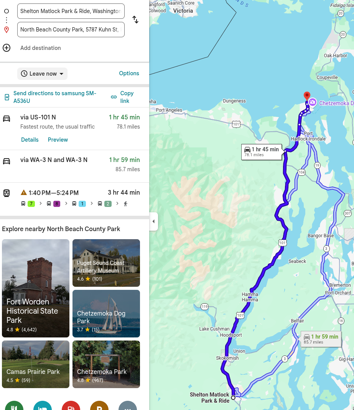The image size is (354, 410).
Task: Click the North Beach County Park destination field
Action: (x=71, y=30)
